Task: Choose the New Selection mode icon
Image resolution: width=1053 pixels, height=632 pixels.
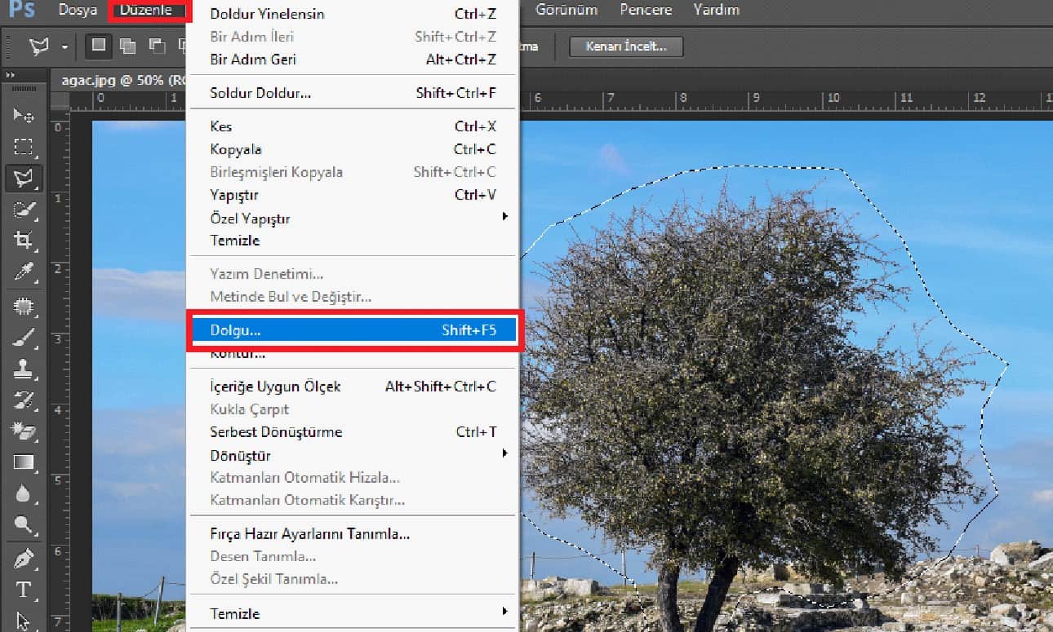Action: point(99,46)
